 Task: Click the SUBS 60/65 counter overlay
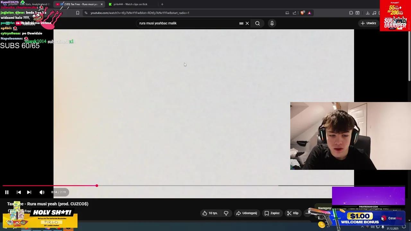pos(20,46)
